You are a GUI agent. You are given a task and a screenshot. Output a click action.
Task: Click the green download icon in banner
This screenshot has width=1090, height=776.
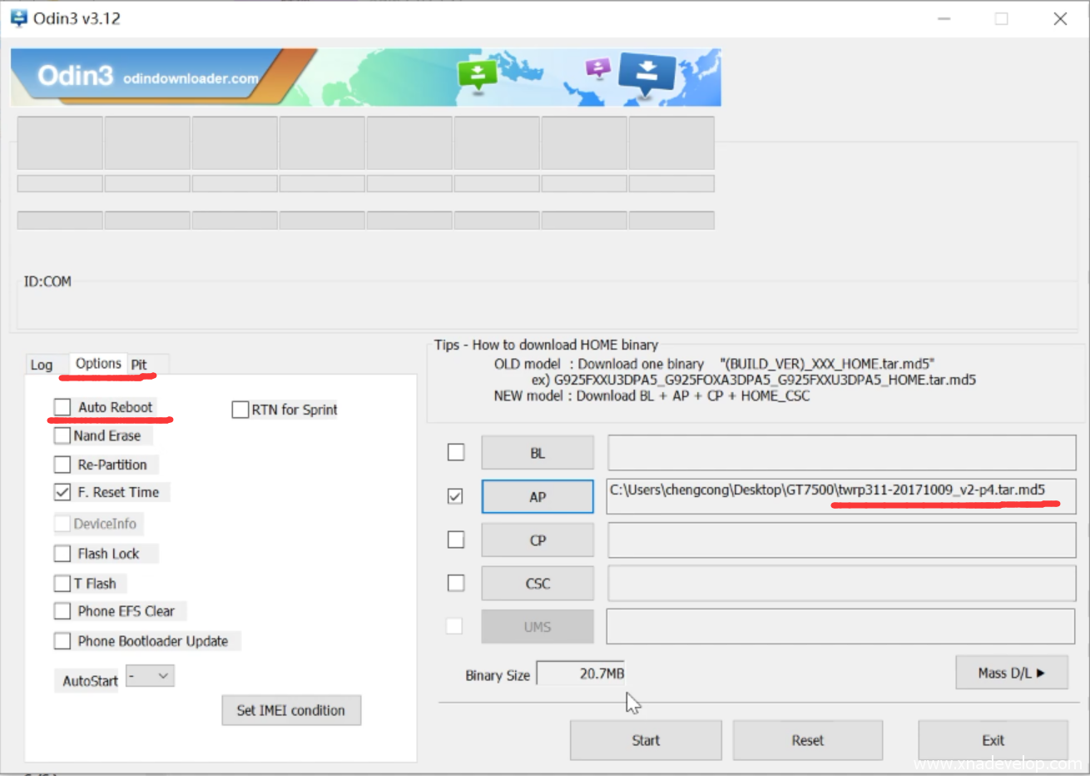(x=478, y=75)
